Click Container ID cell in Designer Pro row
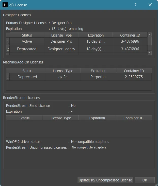 tap(130, 41)
